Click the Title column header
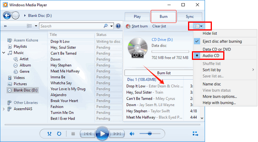 click(53, 34)
